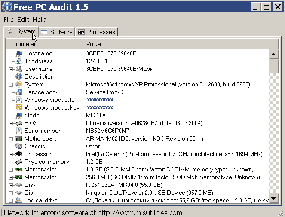Select the Description row label
The image size is (285, 217).
point(39,76)
